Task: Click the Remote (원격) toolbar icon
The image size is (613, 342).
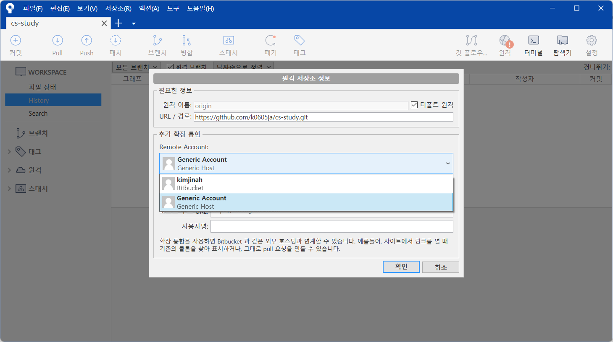Action: click(x=506, y=41)
